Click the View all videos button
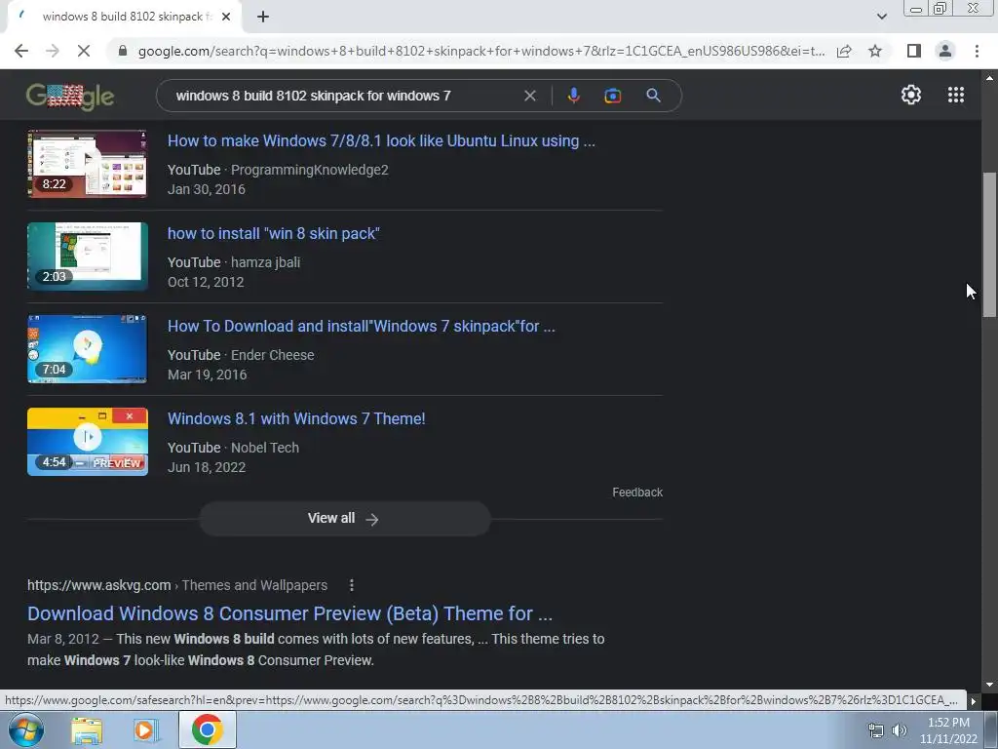The height and width of the screenshot is (749, 998). click(345, 519)
